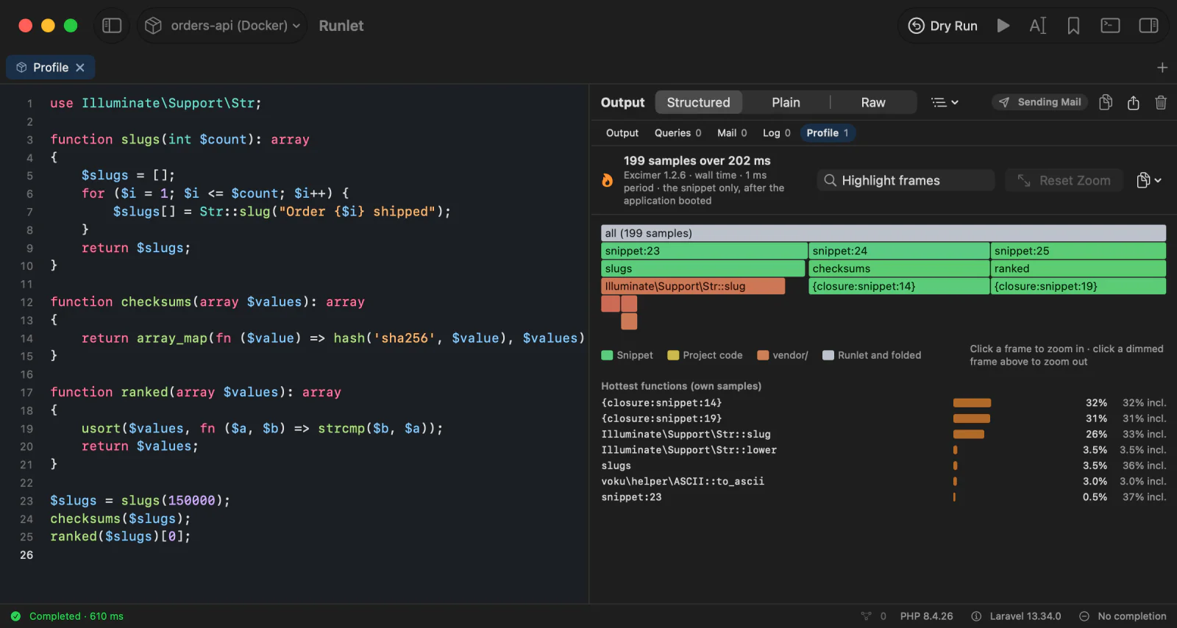1177x628 pixels.
Task: Open the output list options dropdown
Action: point(945,102)
